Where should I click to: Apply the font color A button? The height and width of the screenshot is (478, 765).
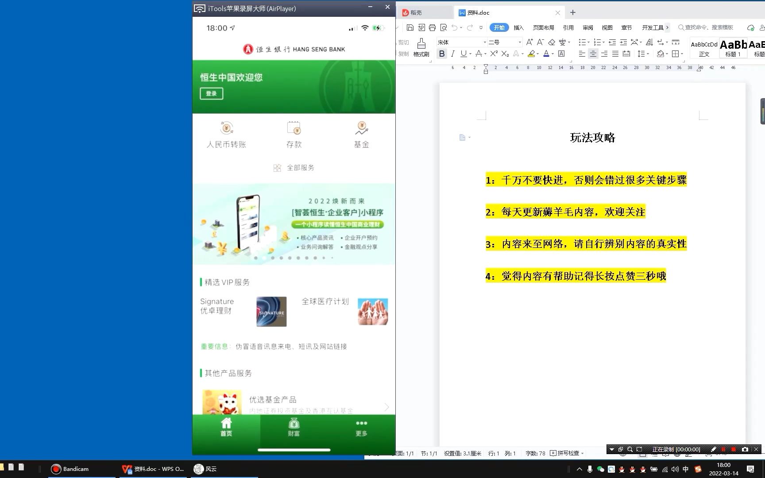546,54
